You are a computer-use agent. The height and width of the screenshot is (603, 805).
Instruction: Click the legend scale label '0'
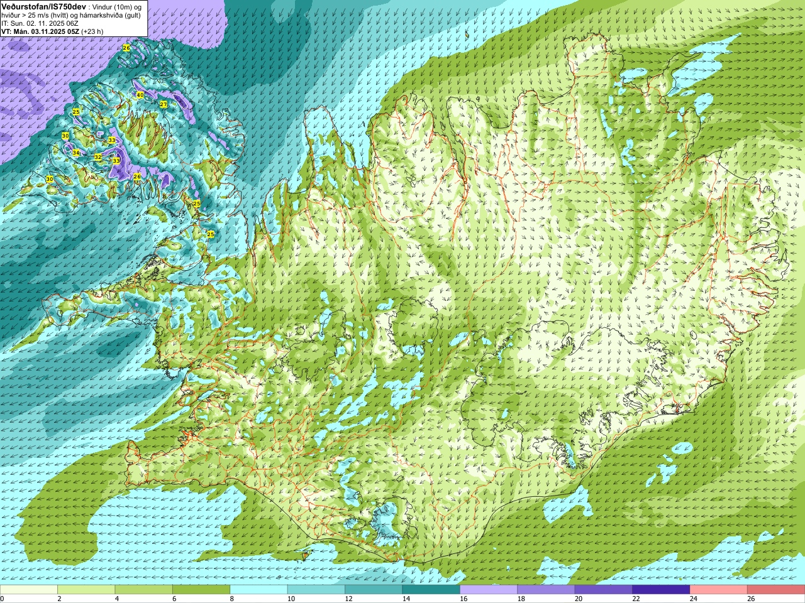point(2,599)
